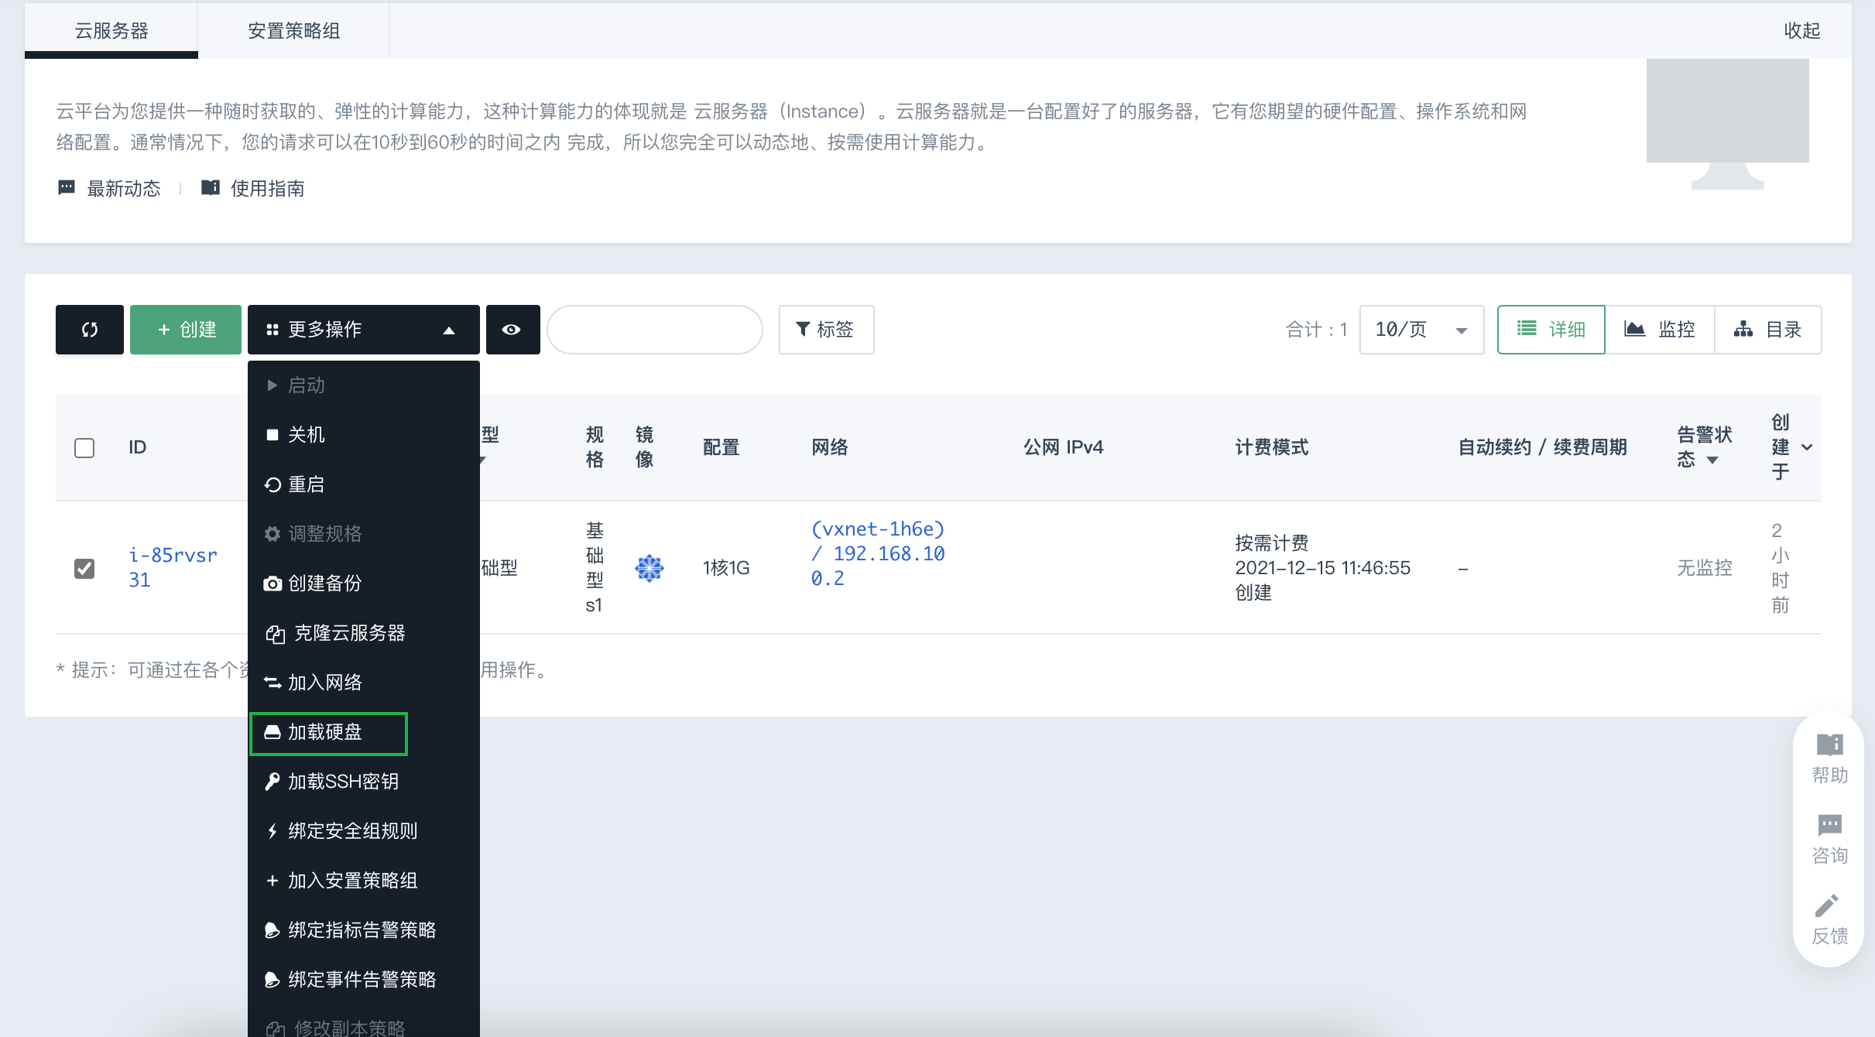Click the bell icon for 绑定事件告警策略
1875x1037 pixels.
click(x=273, y=980)
